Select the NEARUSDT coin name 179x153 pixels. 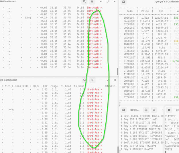(129, 78)
